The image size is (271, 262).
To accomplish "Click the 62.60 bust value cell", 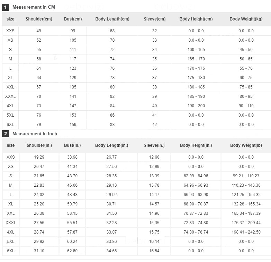I will (73, 251).
